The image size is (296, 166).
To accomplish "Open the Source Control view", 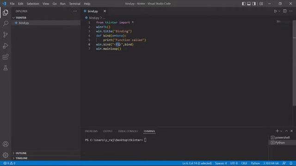I will tap(6, 35).
